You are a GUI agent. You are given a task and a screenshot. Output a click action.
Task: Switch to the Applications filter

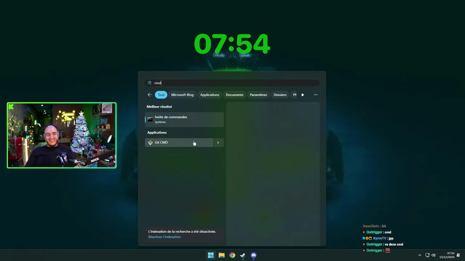210,95
